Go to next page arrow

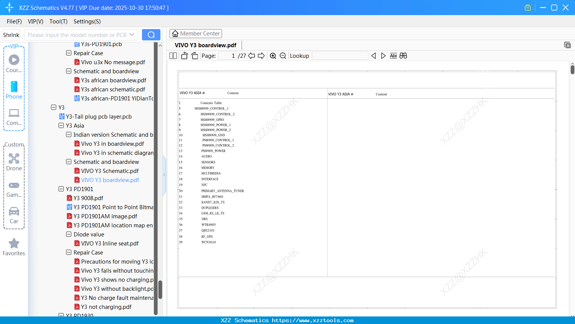point(261,56)
